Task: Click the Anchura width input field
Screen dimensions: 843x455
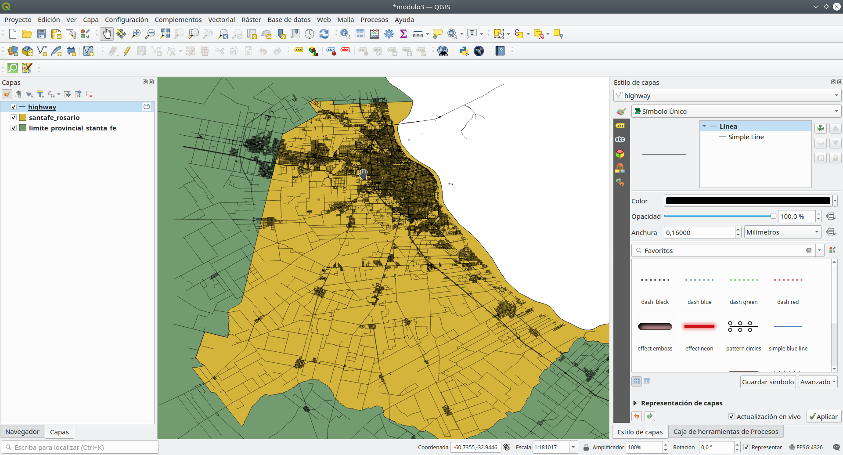Action: pyautogui.click(x=699, y=232)
